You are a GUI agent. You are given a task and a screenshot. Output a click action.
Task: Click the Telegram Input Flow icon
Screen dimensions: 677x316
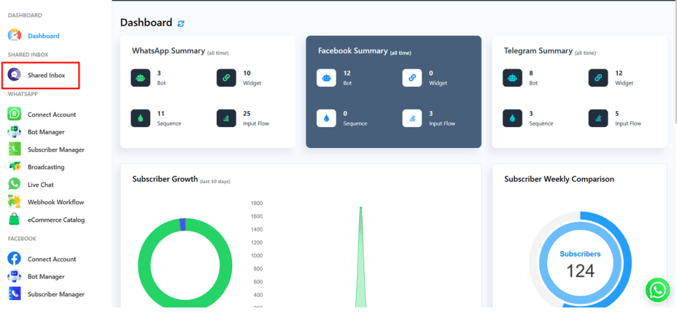tap(598, 118)
